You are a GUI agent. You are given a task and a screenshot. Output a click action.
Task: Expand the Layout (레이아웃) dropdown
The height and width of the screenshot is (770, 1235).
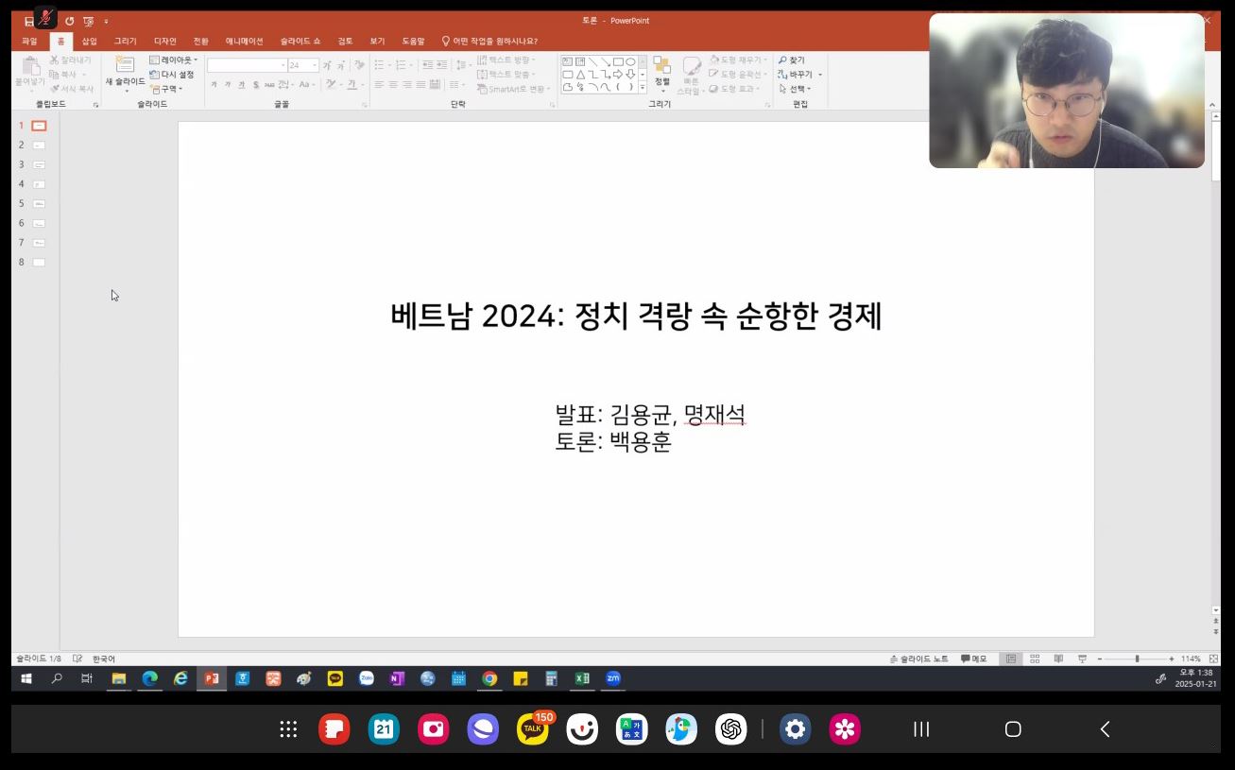175,60
